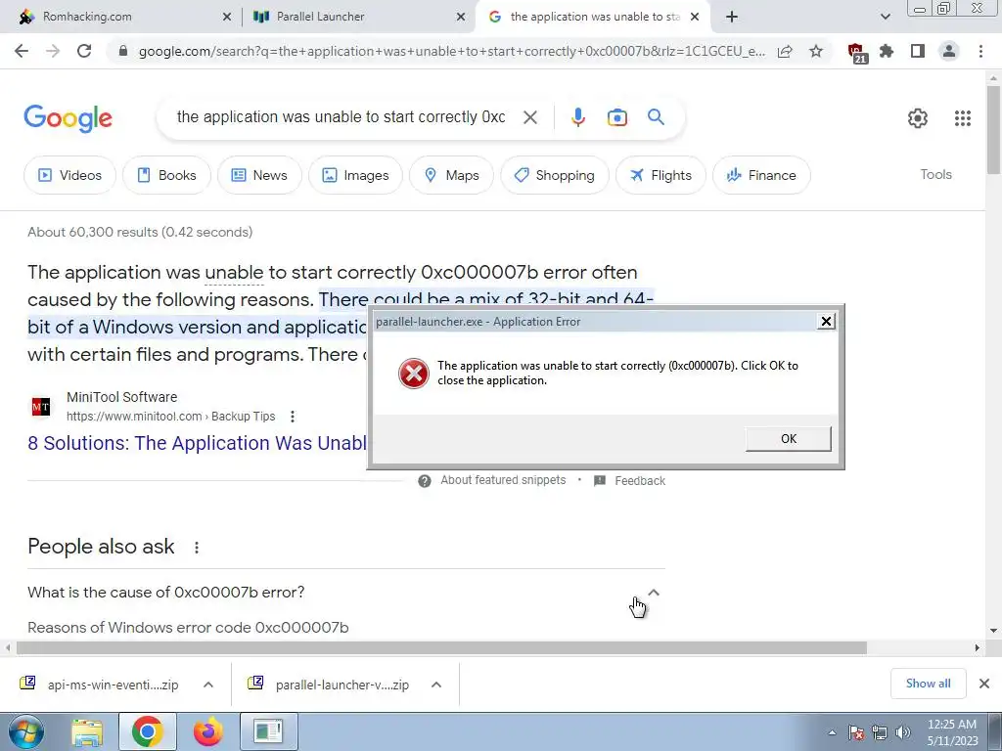Click OK in the Application Error dialog
This screenshot has width=1002, height=751.
[788, 439]
